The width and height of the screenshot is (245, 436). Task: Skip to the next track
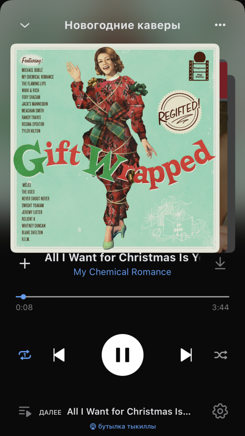click(x=186, y=355)
